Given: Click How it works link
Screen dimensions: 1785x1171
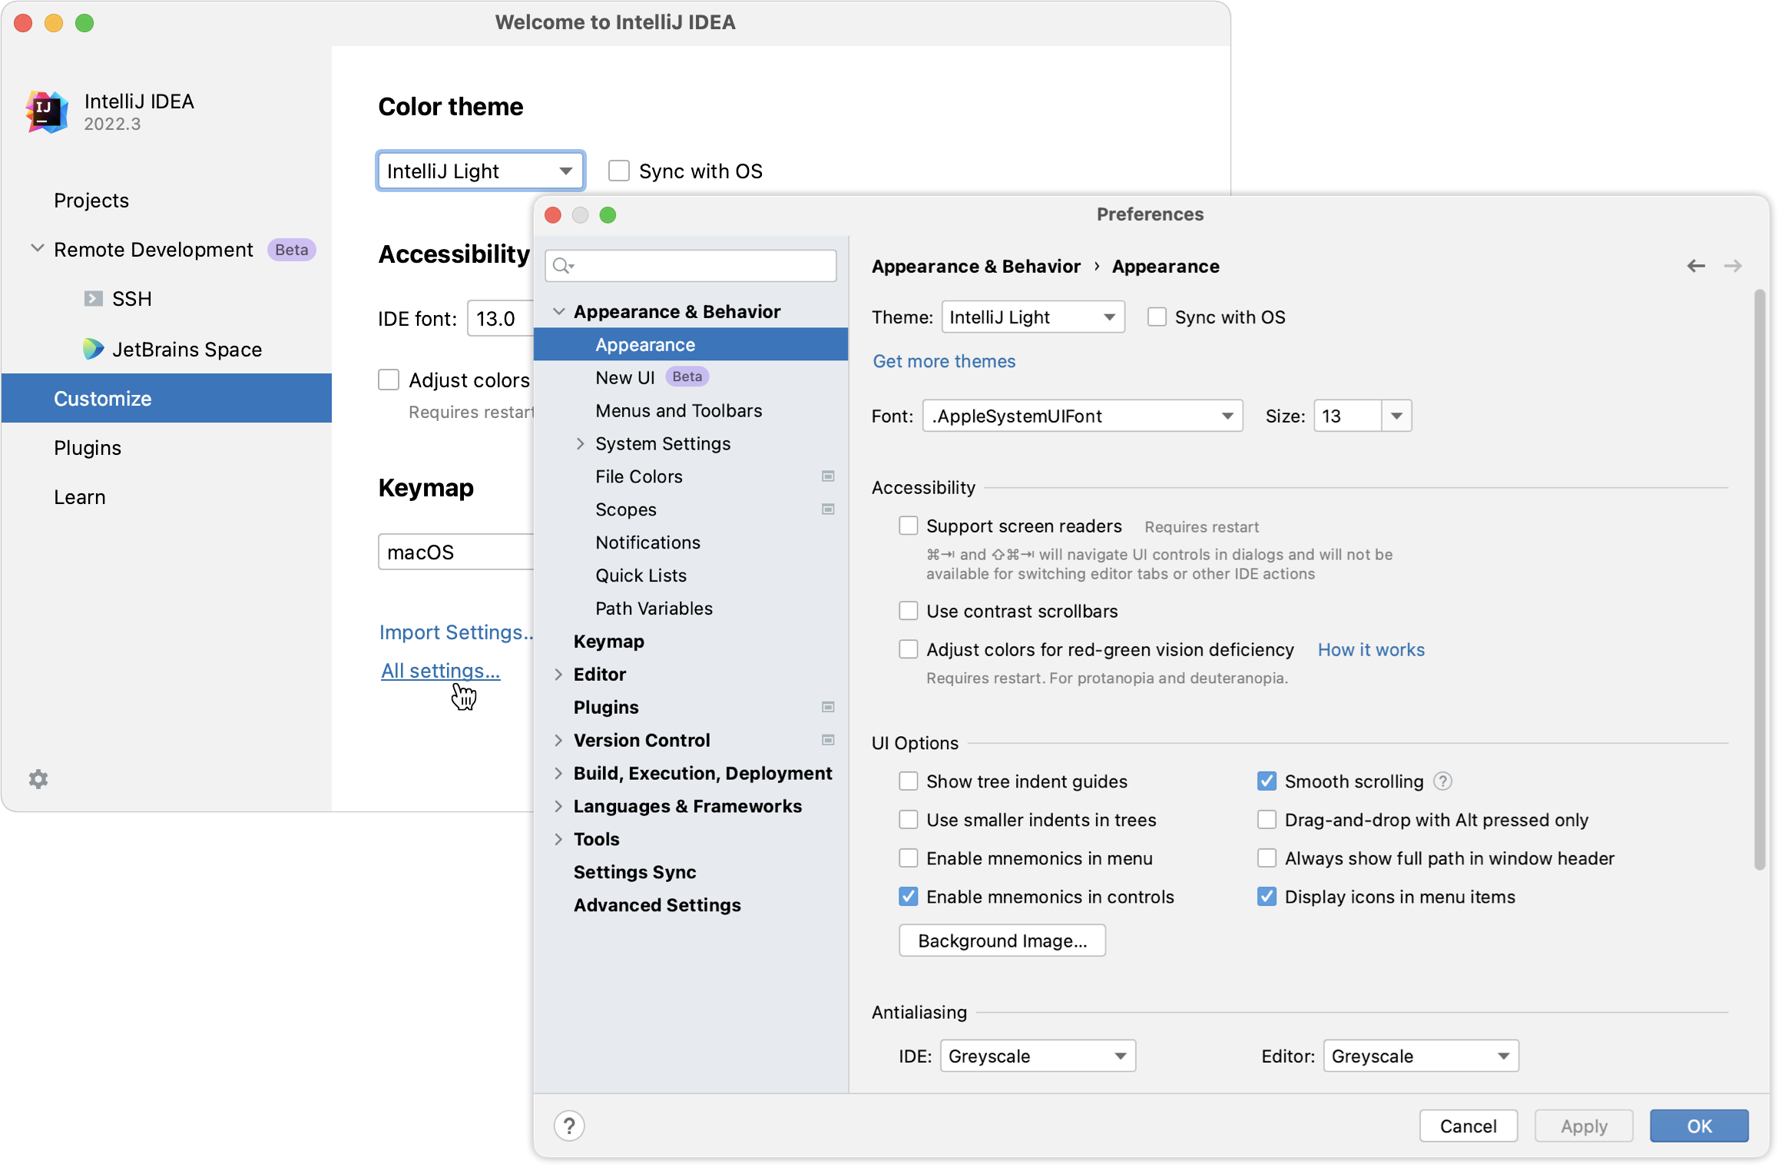Looking at the screenshot, I should pos(1371,650).
